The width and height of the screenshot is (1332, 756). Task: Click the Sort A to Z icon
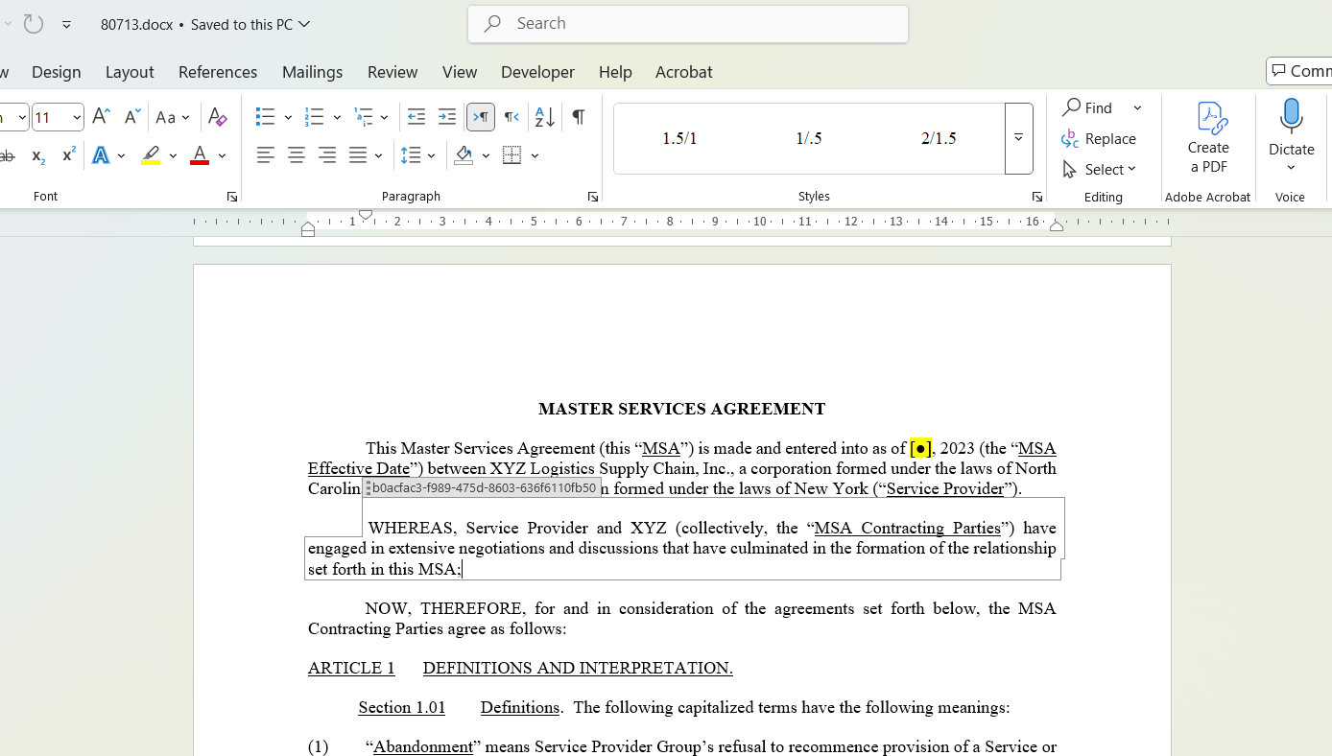point(544,117)
